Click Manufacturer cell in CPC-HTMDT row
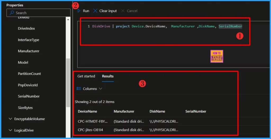The image size is (271, 139). pos(129,121)
